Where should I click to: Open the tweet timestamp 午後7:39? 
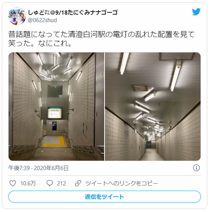point(19,168)
